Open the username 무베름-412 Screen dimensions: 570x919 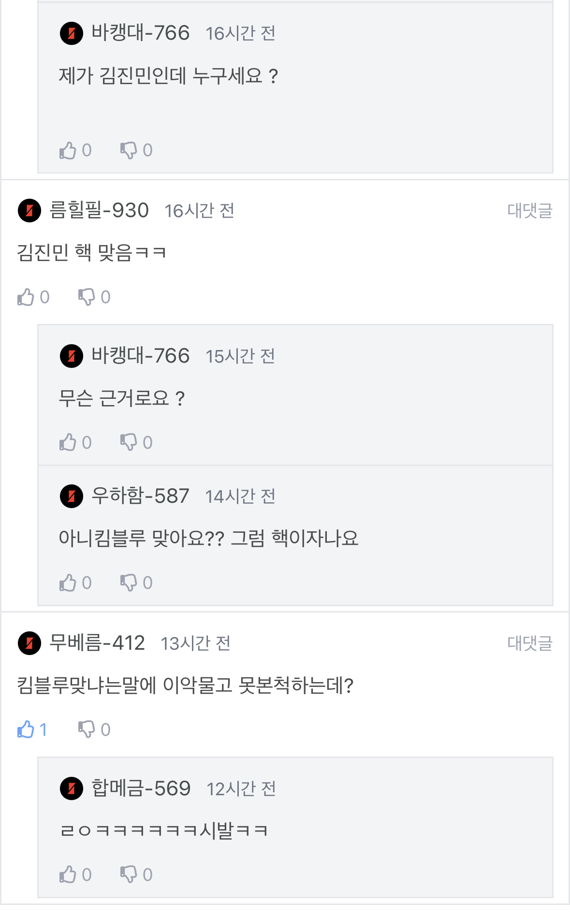(x=97, y=643)
